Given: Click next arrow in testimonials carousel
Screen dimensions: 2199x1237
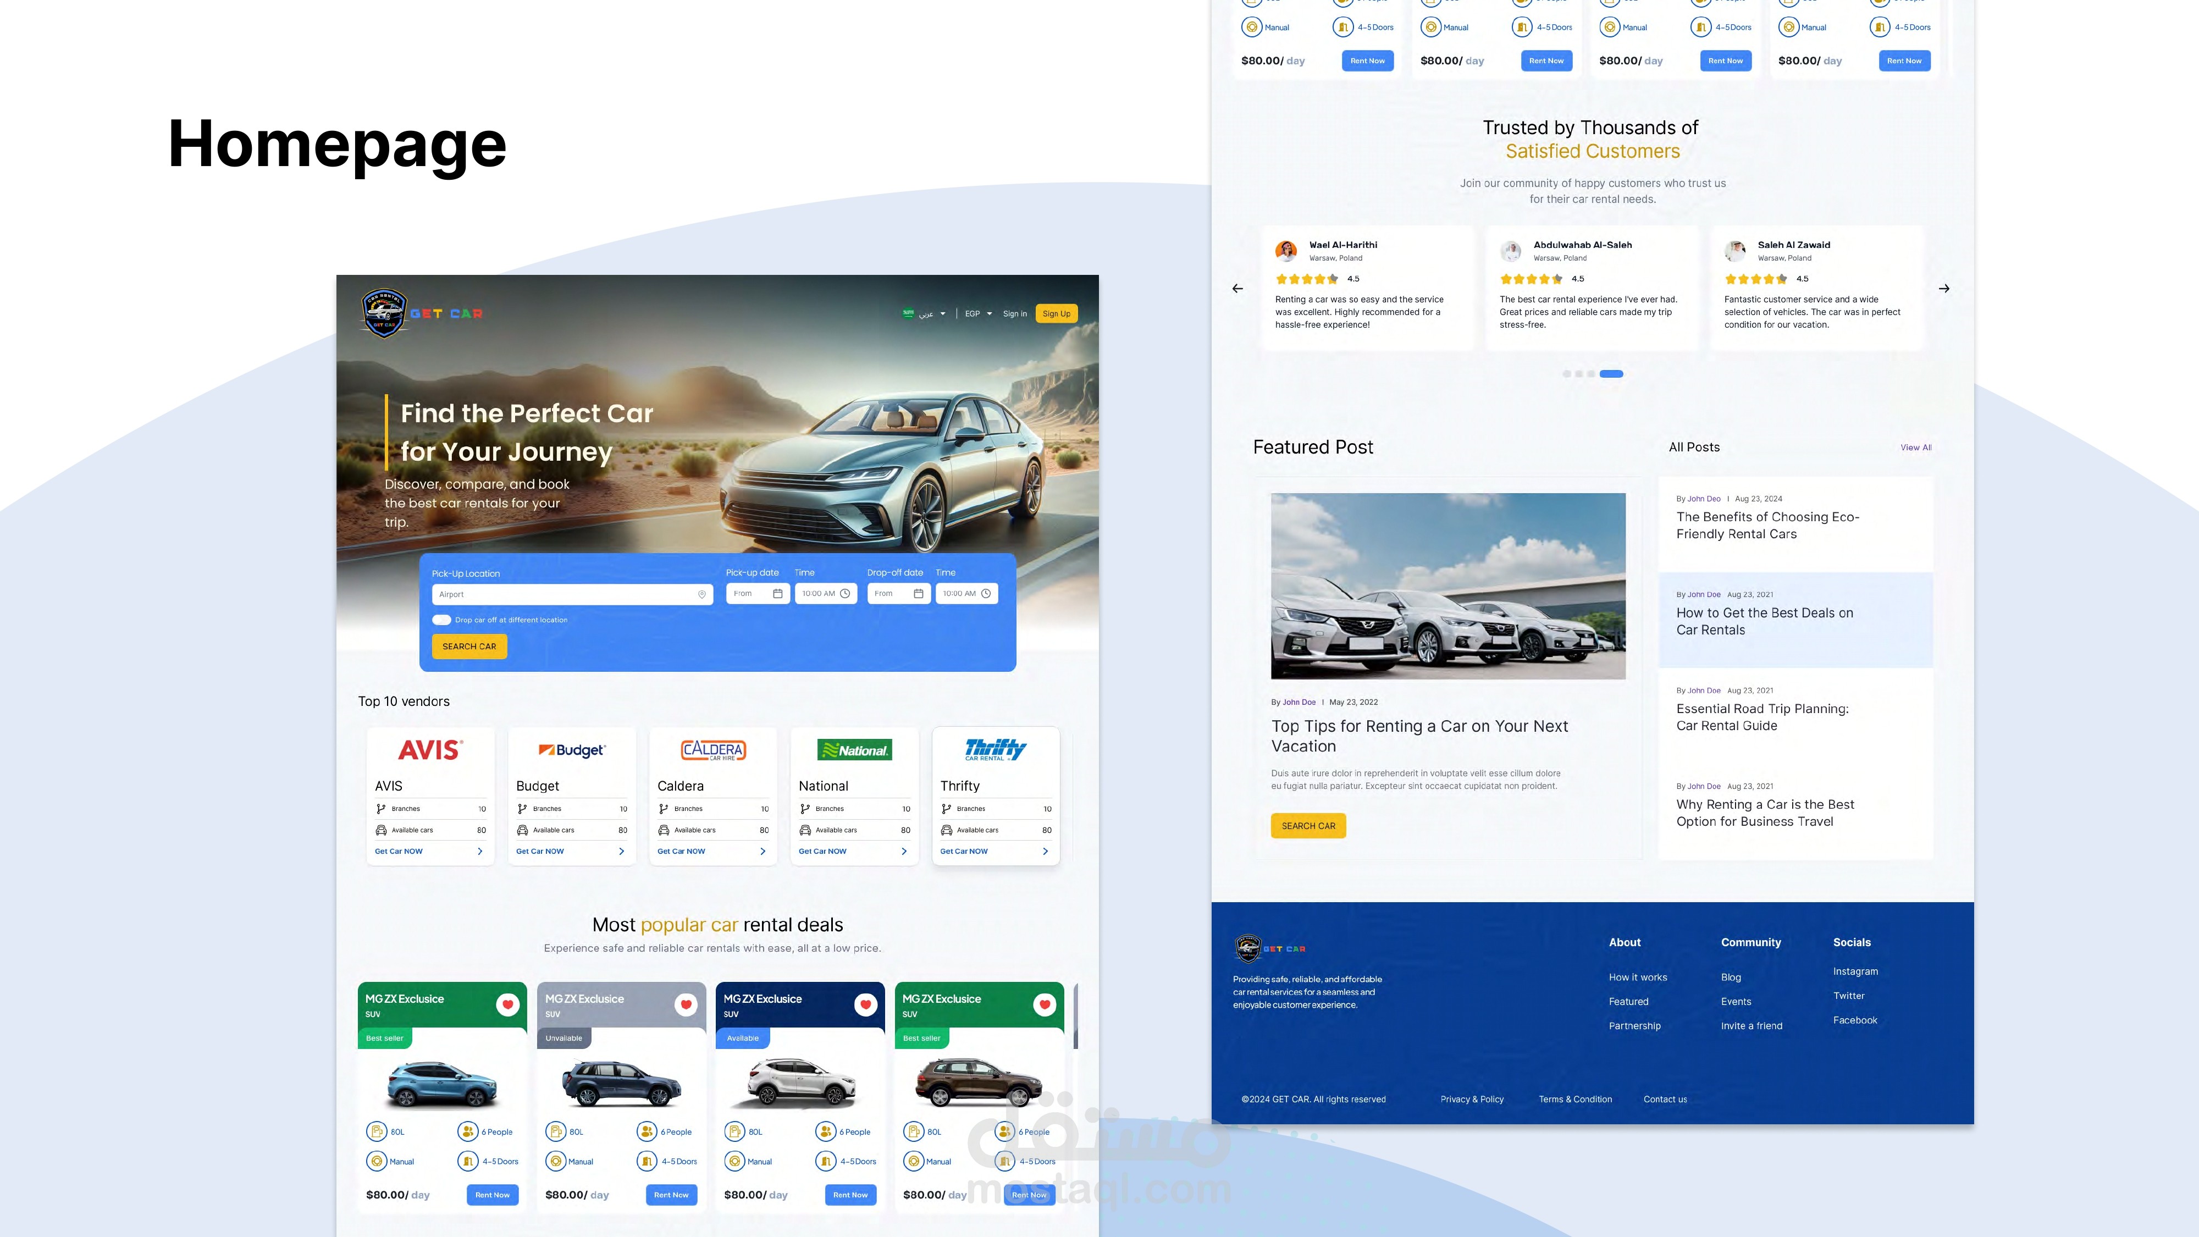Looking at the screenshot, I should 1944,289.
